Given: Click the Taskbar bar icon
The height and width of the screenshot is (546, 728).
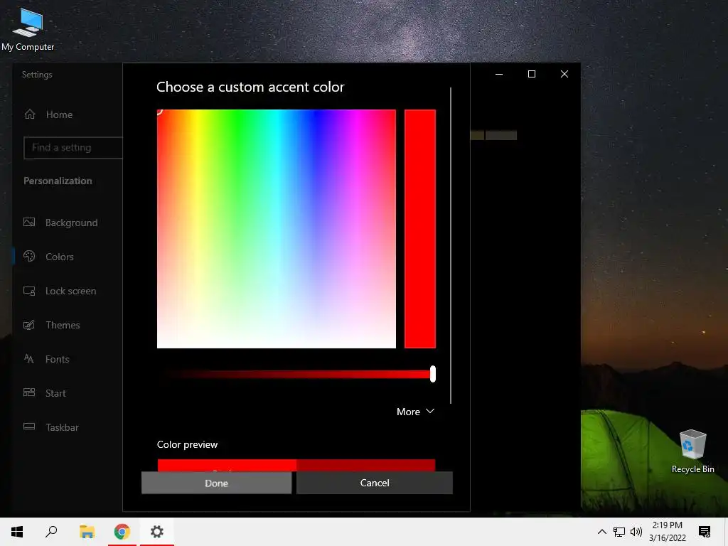Looking at the screenshot, I should [x=29, y=427].
